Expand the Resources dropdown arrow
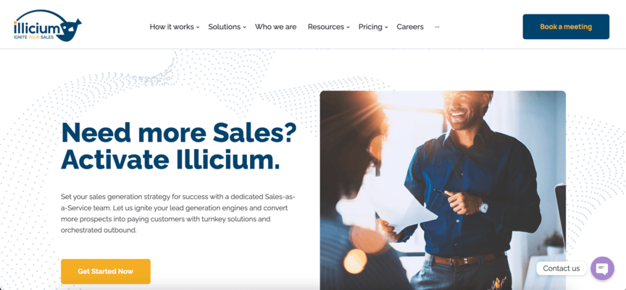The height and width of the screenshot is (290, 626). click(x=348, y=27)
